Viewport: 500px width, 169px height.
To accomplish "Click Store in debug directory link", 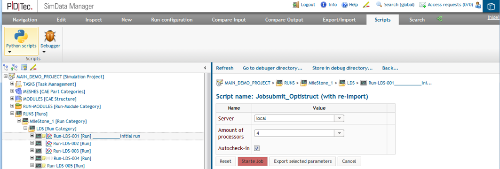I will pos(342,68).
